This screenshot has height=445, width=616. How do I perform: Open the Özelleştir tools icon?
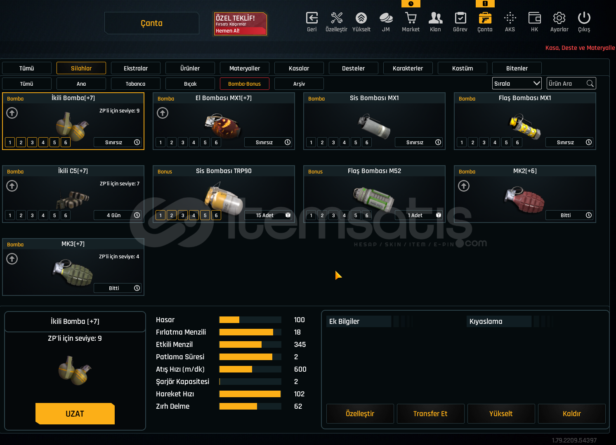tap(336, 19)
